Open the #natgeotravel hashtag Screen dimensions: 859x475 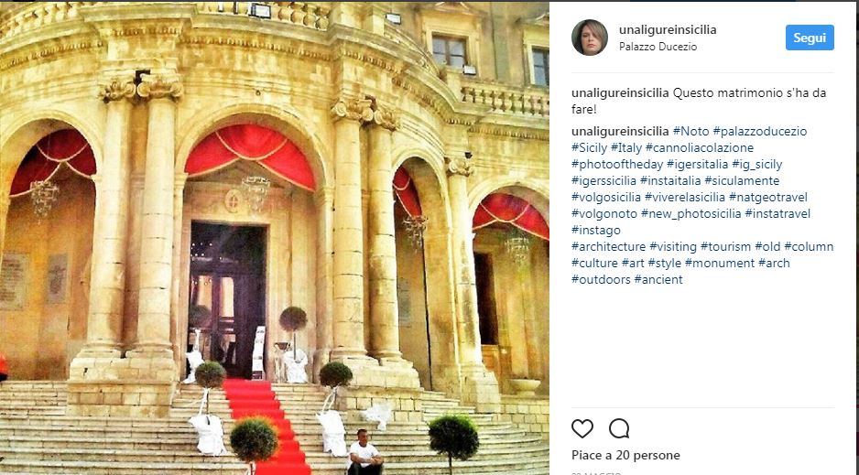pos(768,197)
